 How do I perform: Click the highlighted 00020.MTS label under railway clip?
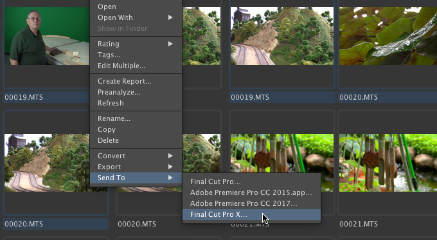tap(24, 224)
